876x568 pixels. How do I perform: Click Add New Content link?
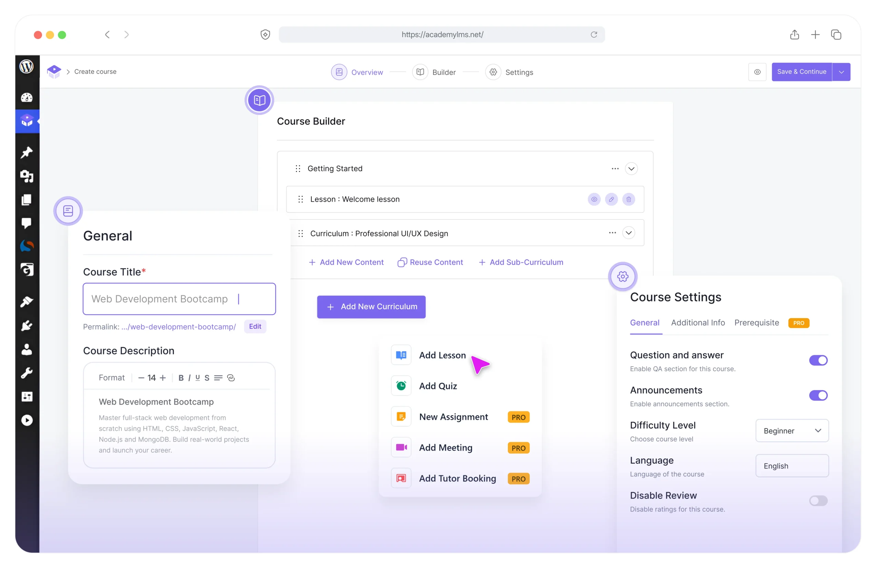346,262
